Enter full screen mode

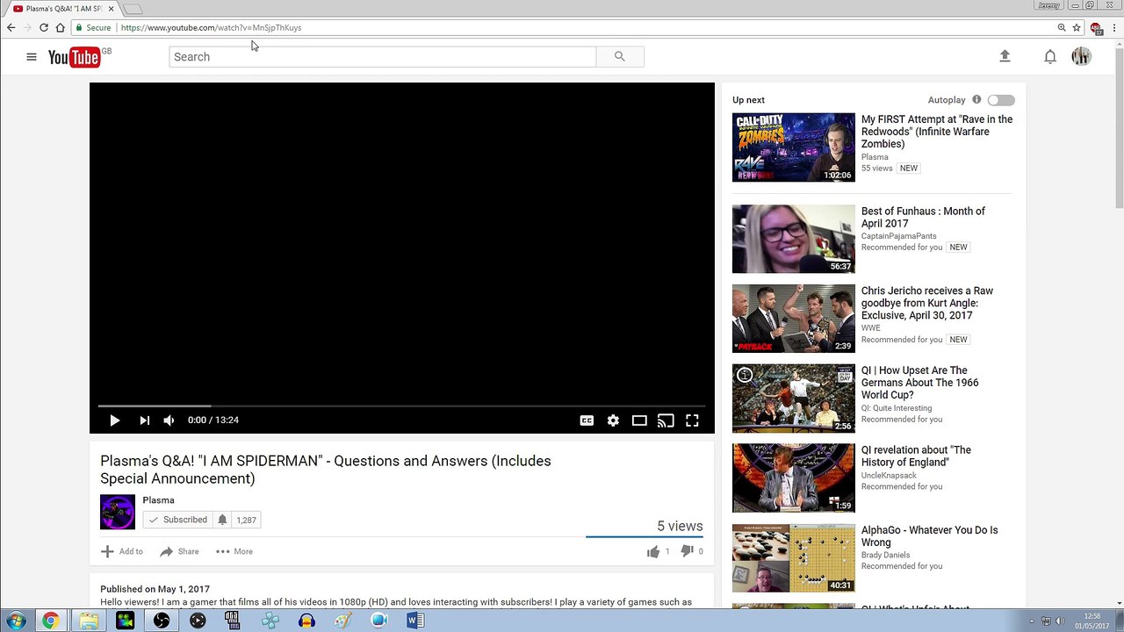[x=692, y=420]
